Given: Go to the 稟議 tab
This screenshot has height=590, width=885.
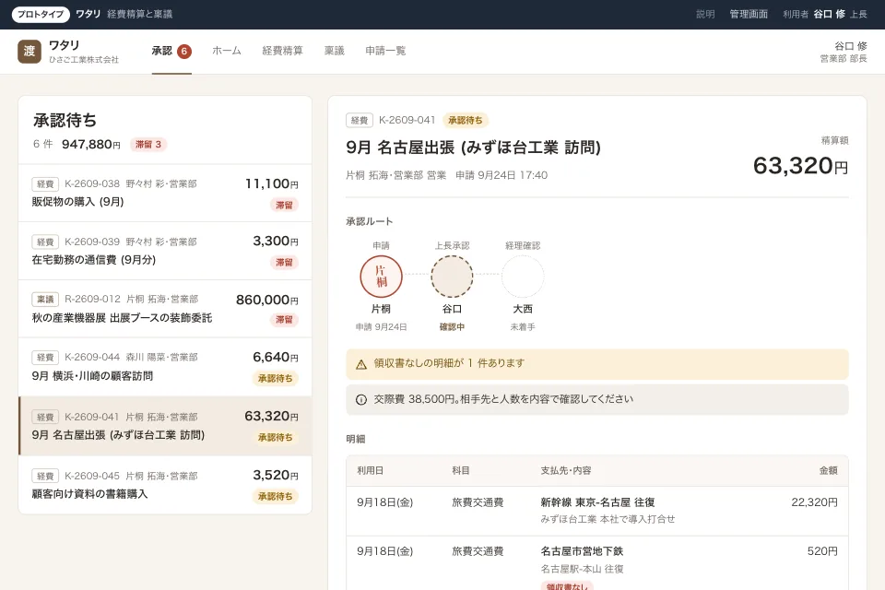Looking at the screenshot, I should (334, 51).
